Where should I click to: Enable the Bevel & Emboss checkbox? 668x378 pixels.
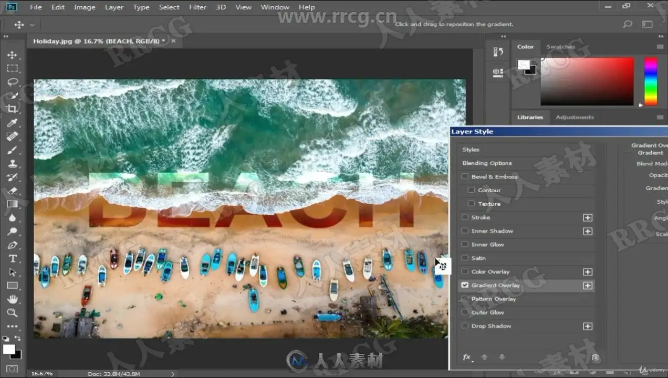(x=465, y=176)
